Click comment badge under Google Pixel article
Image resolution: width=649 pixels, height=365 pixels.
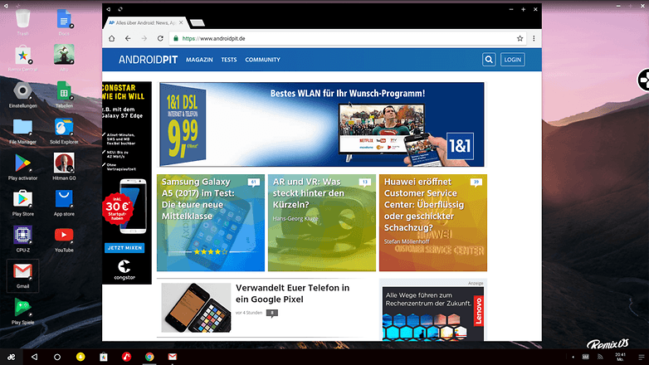click(x=272, y=314)
